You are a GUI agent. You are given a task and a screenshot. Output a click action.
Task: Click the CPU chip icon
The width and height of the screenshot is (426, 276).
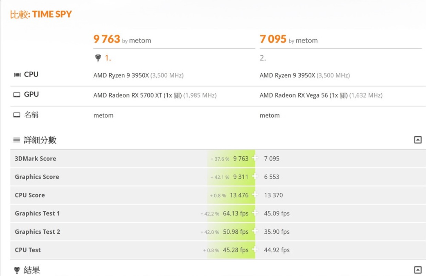17,75
